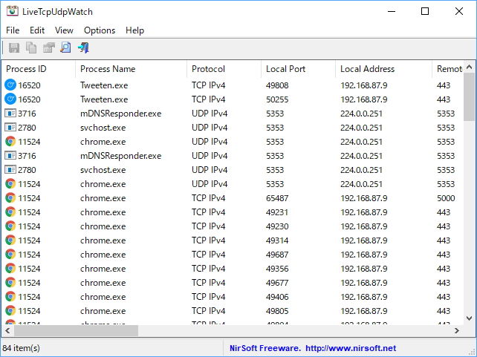The height and width of the screenshot is (357, 477).
Task: Open the Properties toolbar icon
Action: (x=48, y=48)
